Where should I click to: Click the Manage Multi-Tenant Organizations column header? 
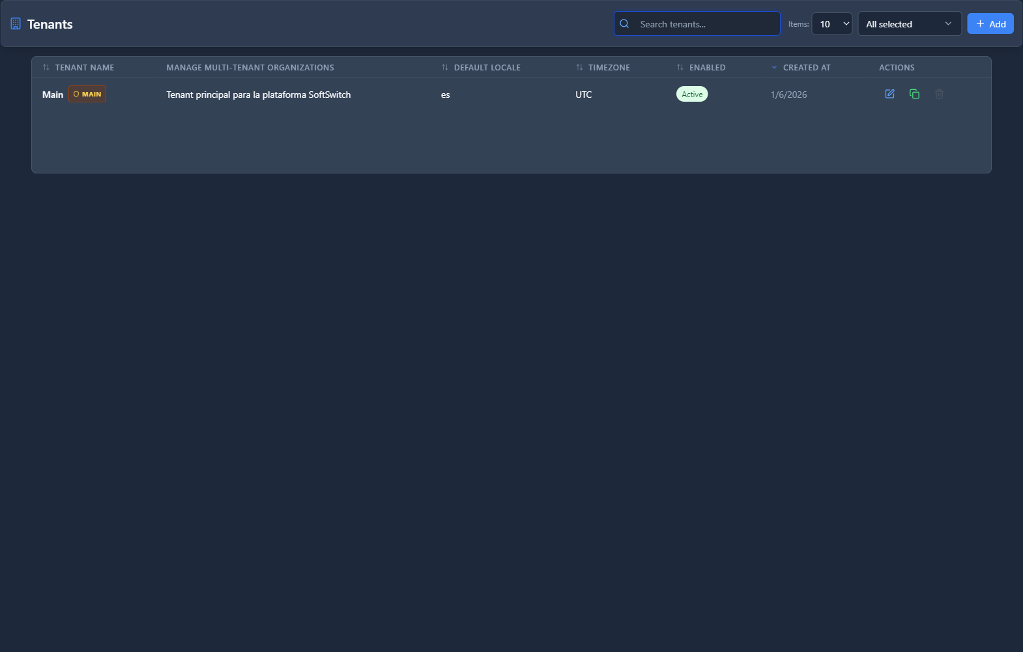pyautogui.click(x=250, y=68)
